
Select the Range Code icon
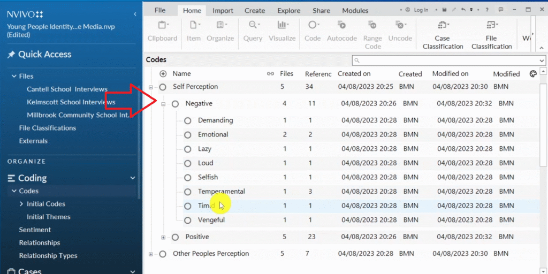point(372,25)
